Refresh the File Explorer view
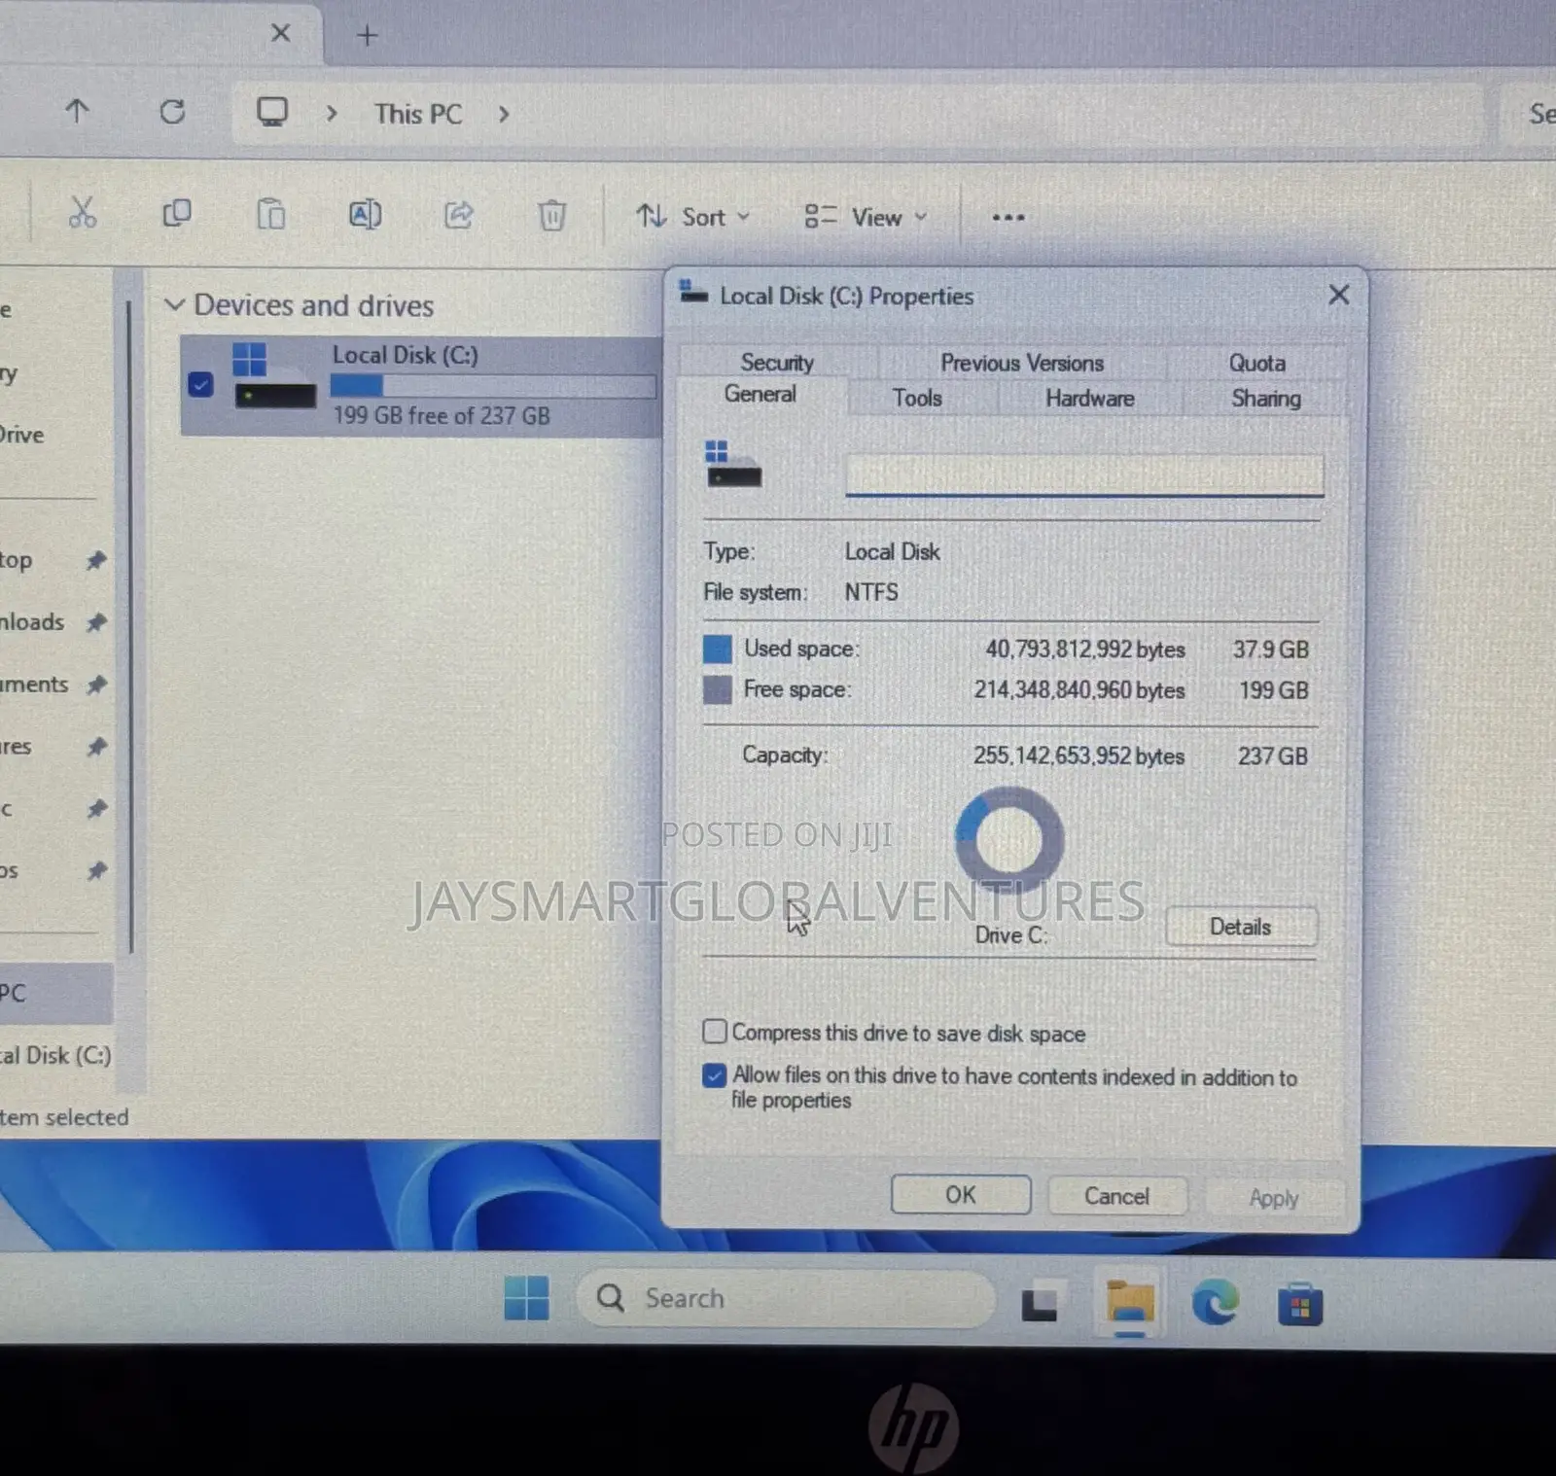 172,112
